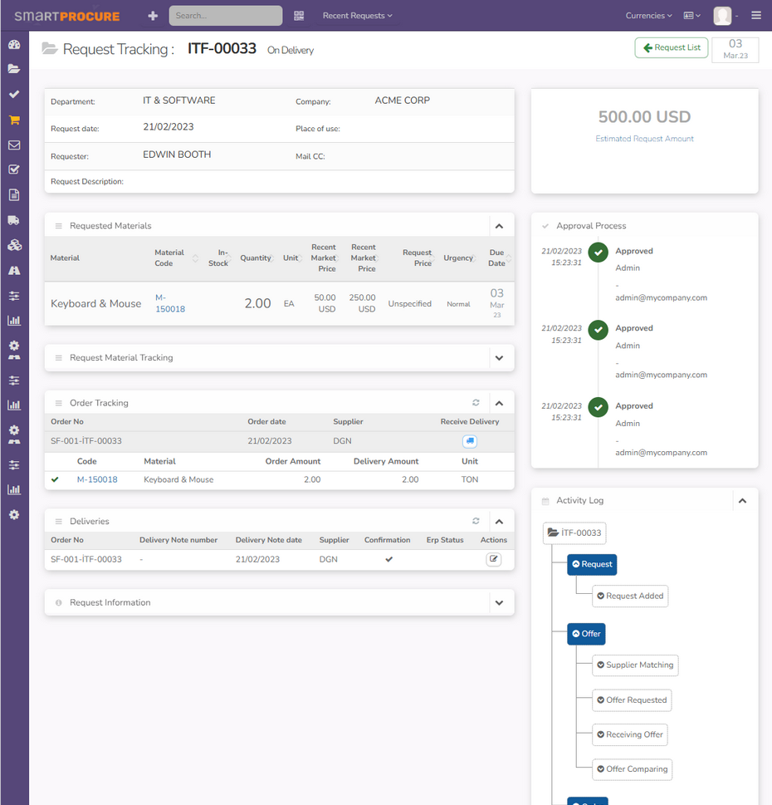
Task: Click the edit action icon in Deliveries
Action: [x=493, y=559]
